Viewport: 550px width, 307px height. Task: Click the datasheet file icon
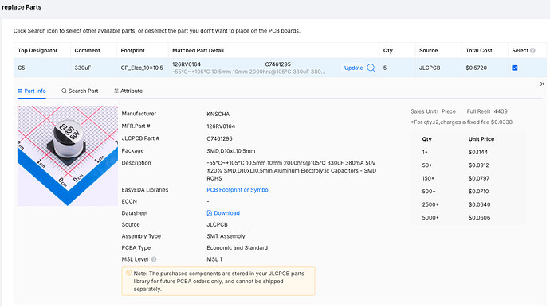pos(210,213)
